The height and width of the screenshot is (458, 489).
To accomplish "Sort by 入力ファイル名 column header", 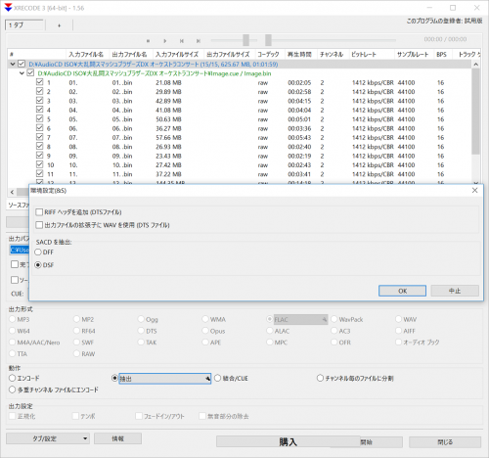I will click(86, 55).
